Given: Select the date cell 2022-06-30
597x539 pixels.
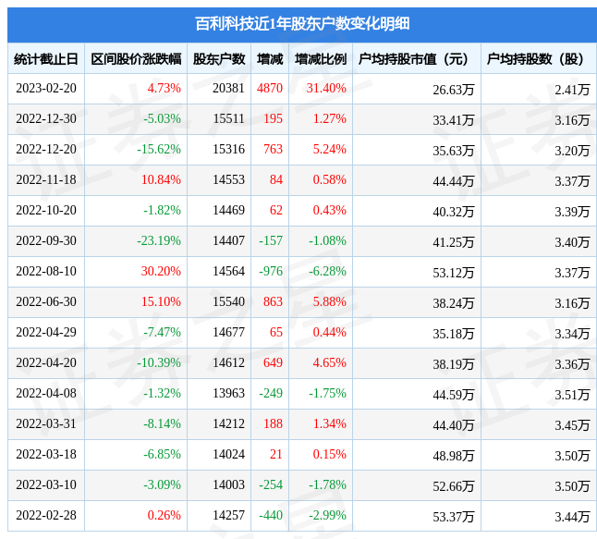Looking at the screenshot, I should pyautogui.click(x=46, y=301).
